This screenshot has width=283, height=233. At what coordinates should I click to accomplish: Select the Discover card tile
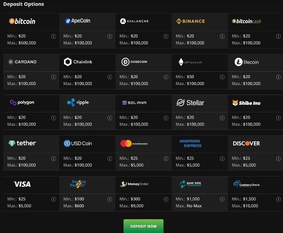point(246,143)
